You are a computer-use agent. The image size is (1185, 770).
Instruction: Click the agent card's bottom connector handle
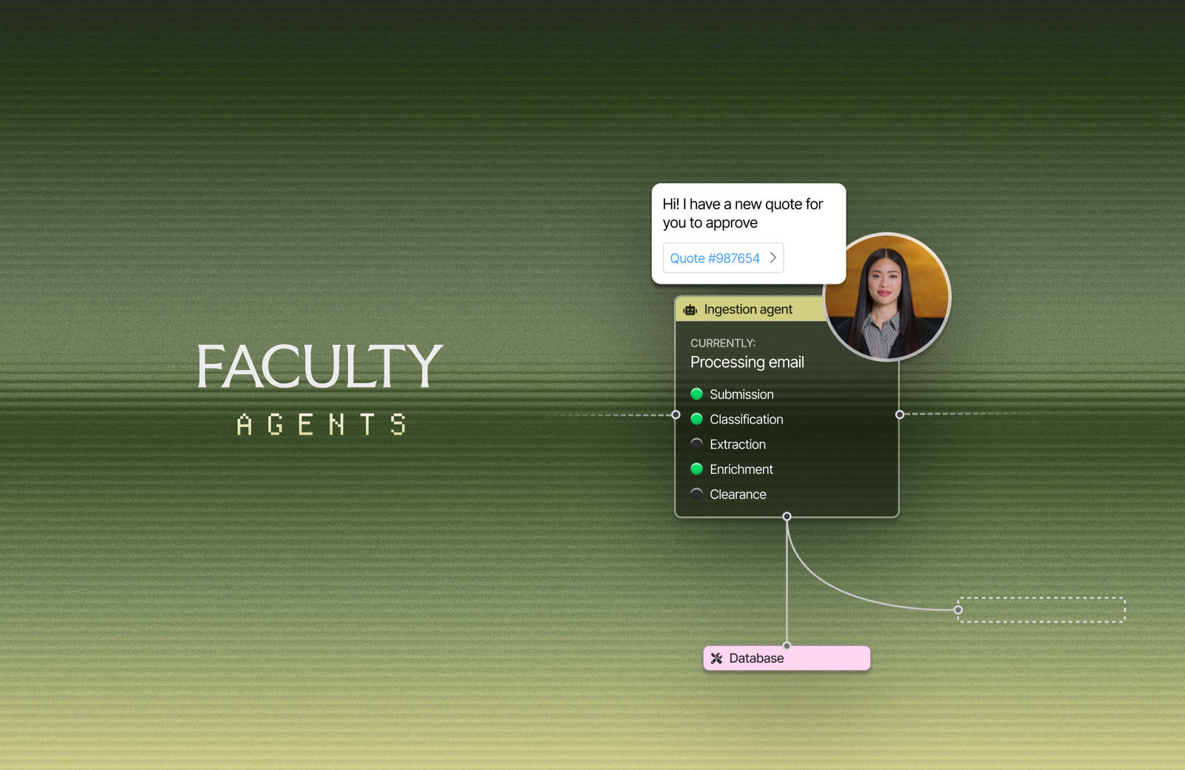tap(787, 516)
